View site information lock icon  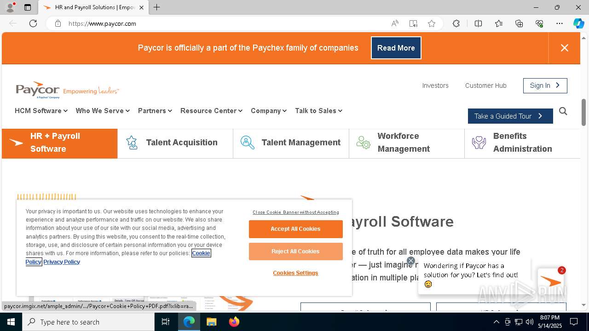[x=58, y=23]
